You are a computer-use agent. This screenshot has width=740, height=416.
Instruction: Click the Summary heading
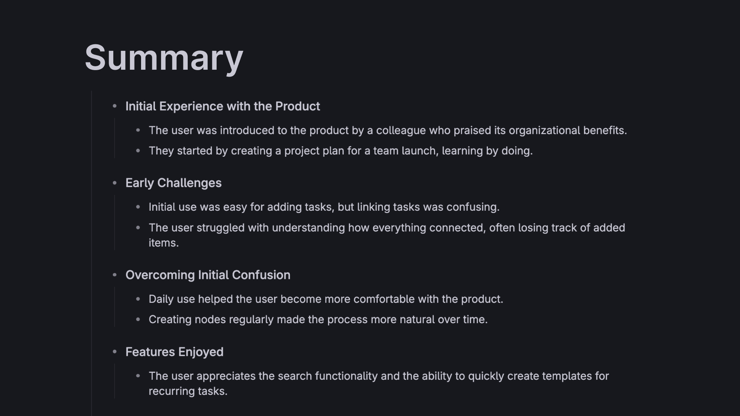[164, 58]
